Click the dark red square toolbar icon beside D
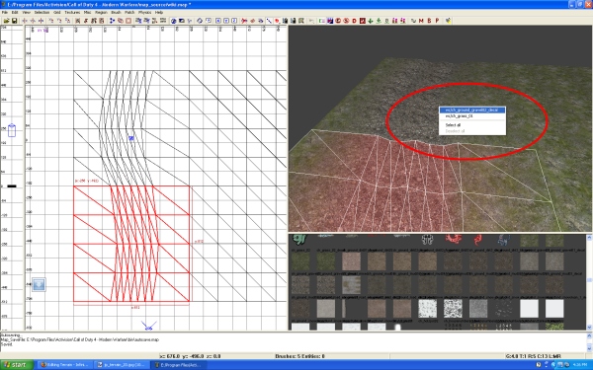 363,21
